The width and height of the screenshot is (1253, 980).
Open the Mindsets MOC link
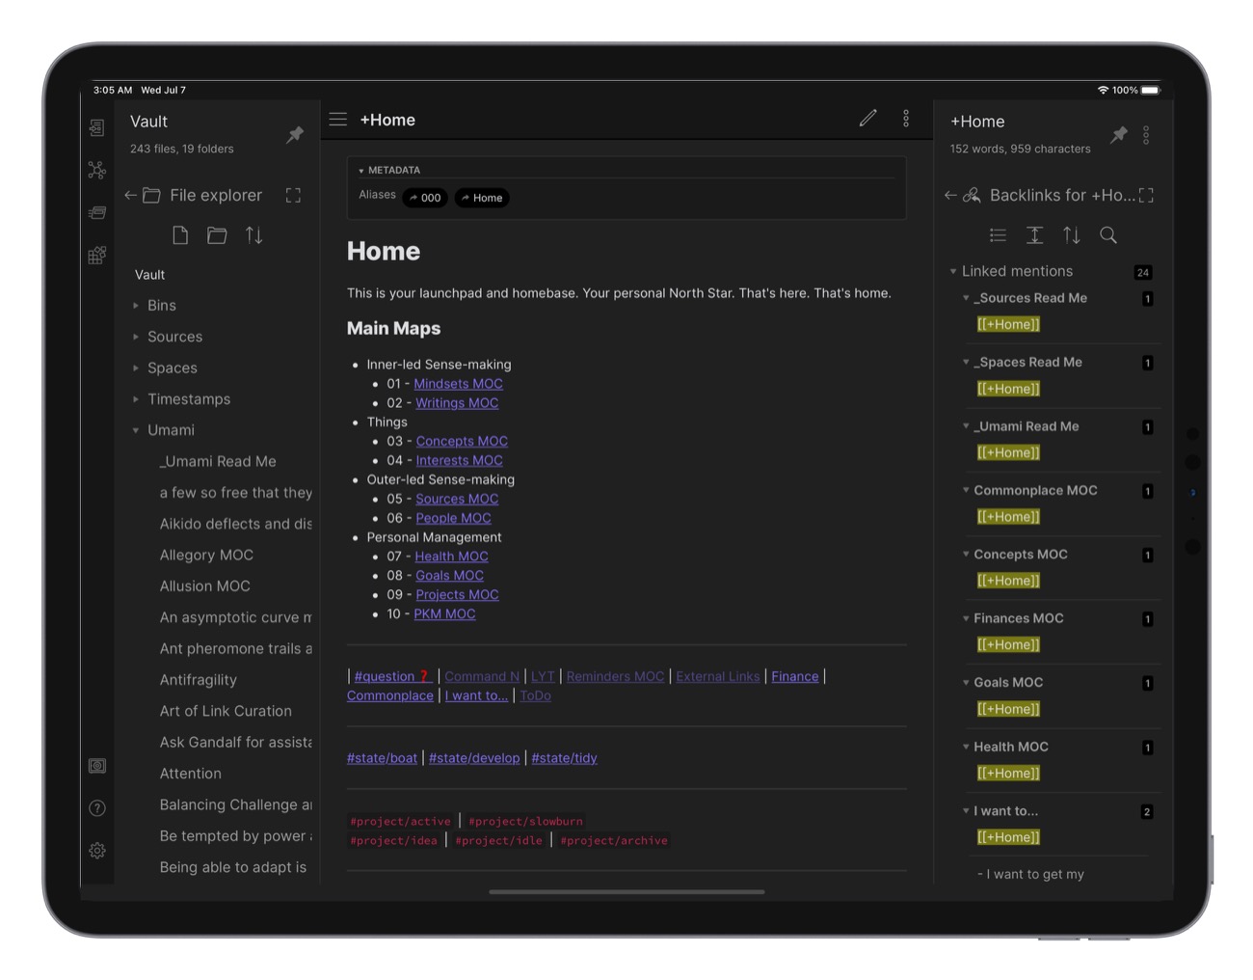coord(458,384)
